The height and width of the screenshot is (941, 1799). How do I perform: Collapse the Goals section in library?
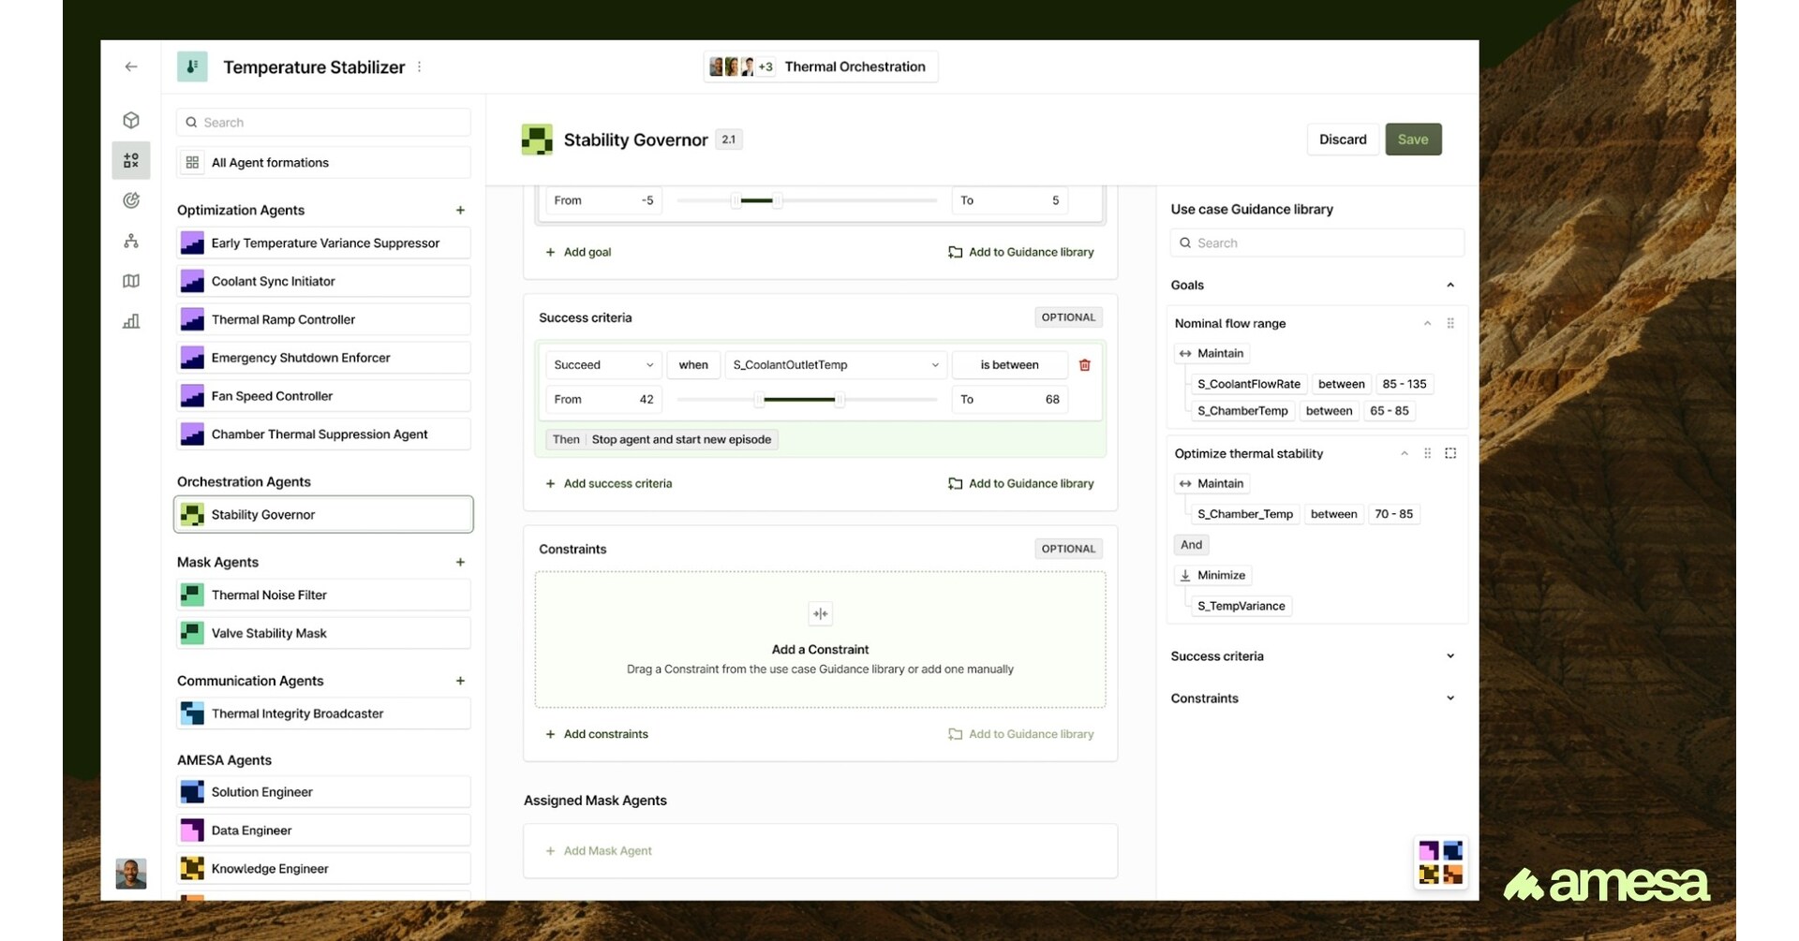click(x=1450, y=286)
